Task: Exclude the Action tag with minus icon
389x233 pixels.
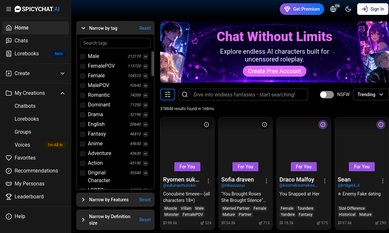Action: point(146,163)
